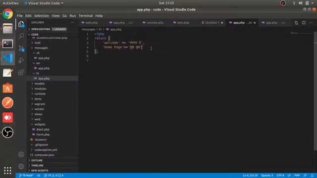This screenshot has width=317, height=178.
Task: Open the Source Control view
Action: coord(21,48)
